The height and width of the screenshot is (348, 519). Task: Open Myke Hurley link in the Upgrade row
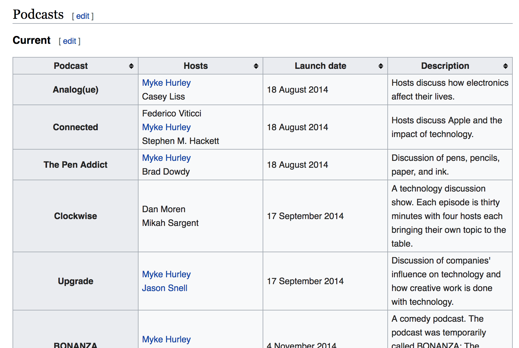(x=166, y=274)
